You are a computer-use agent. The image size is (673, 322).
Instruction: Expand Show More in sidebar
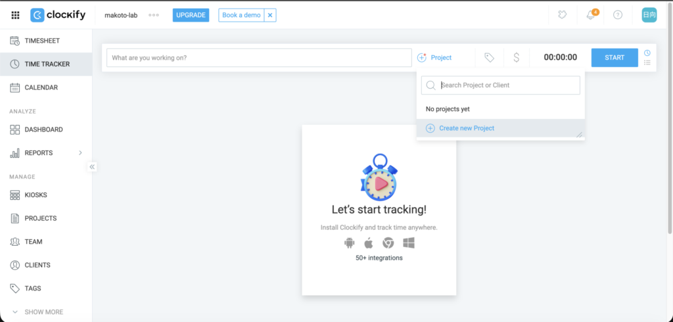(43, 312)
